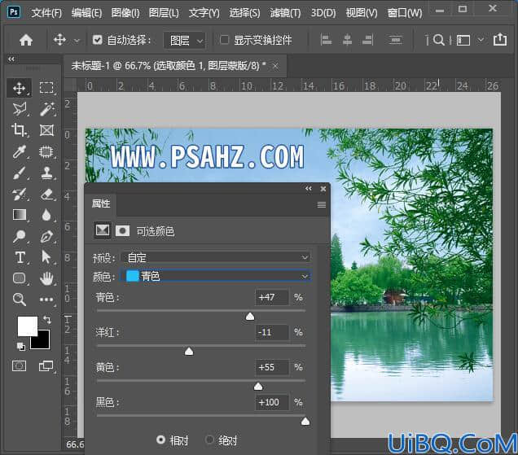Select the Patch healing tool
This screenshot has width=518, height=455.
click(46, 151)
